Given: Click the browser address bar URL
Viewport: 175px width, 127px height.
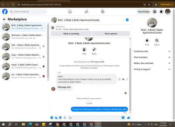Looking at the screenshot, I should coord(41,5).
